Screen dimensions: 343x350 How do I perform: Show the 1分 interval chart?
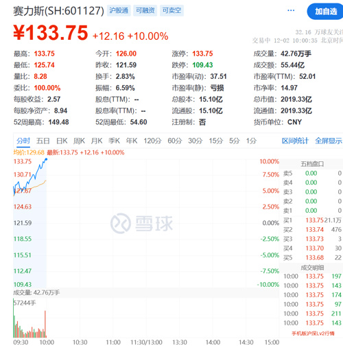point(251,141)
